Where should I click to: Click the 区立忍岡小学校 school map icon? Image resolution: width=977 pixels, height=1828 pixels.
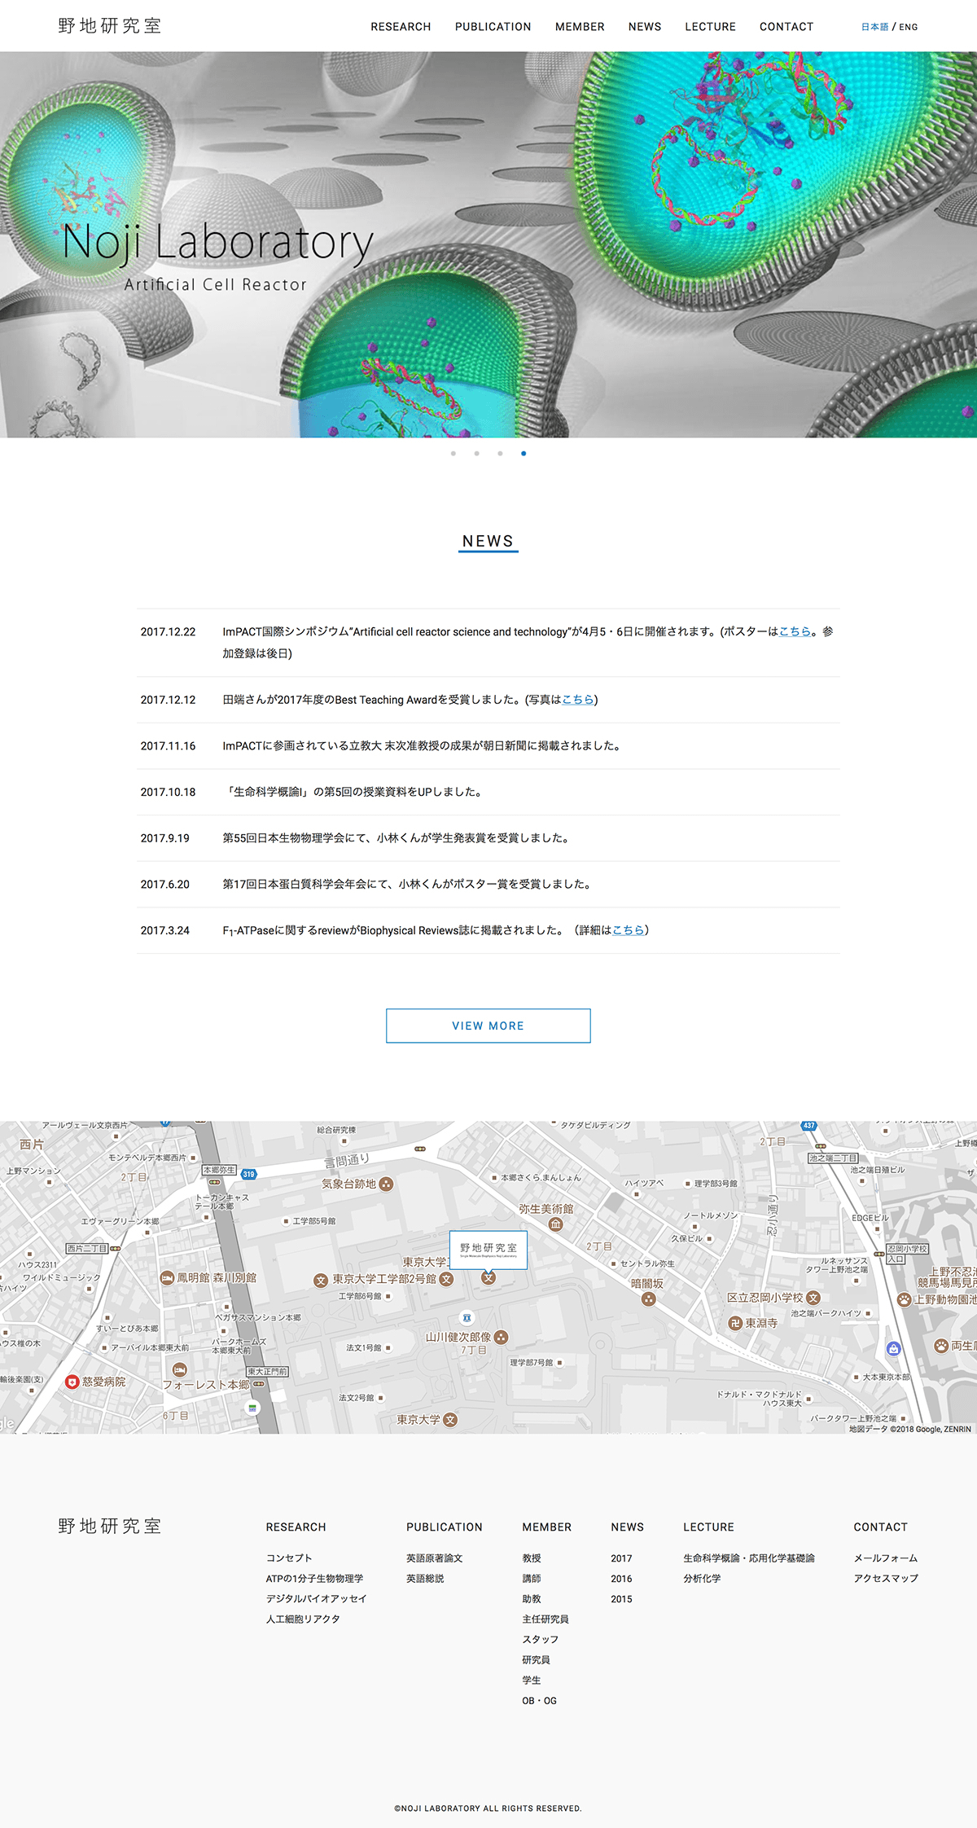(813, 1298)
